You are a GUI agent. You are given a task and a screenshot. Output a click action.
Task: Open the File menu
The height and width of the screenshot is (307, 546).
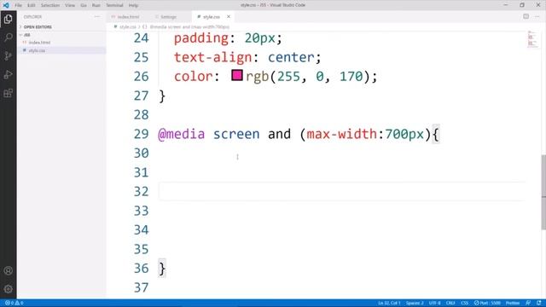18,5
